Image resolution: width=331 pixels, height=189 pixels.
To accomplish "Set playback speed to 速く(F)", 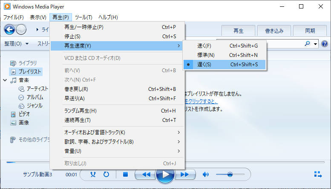I will [x=225, y=46].
